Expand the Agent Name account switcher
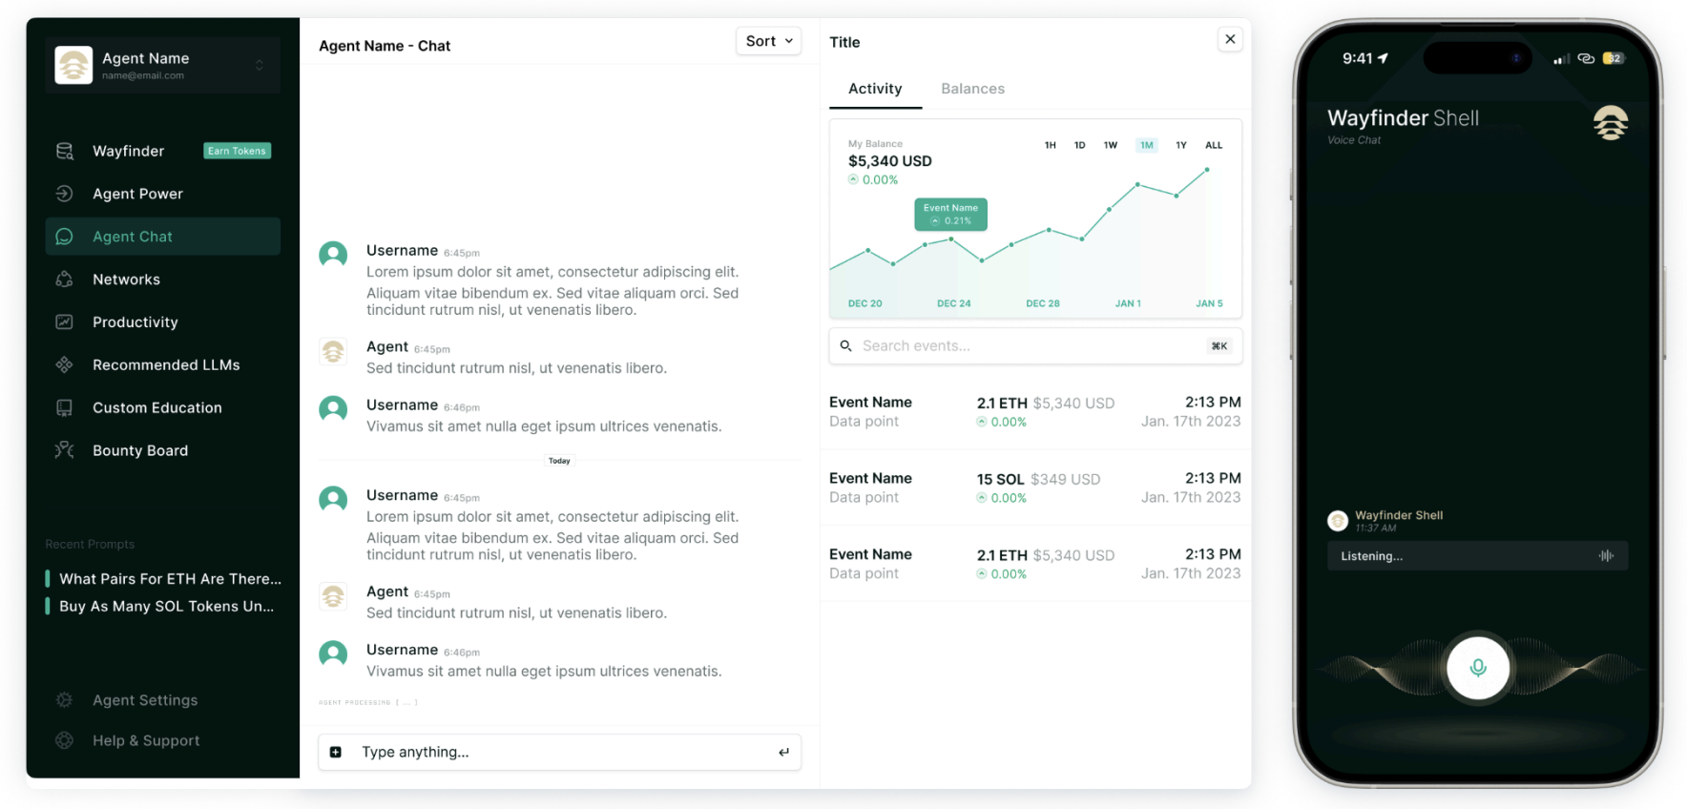The height and width of the screenshot is (809, 1687). pos(259,65)
